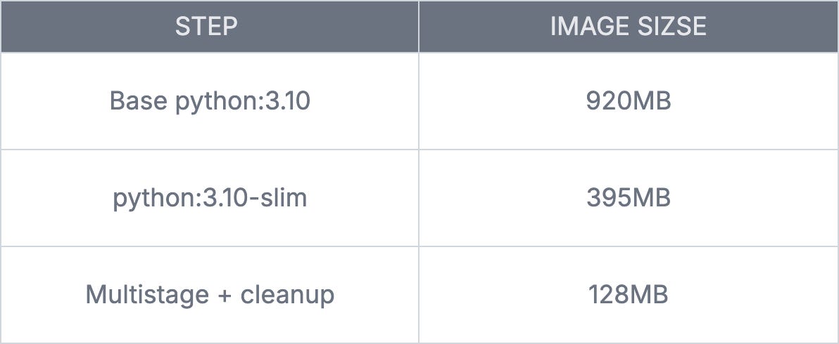
Task: Click the plus sign in Multistage row
Action: (225, 296)
